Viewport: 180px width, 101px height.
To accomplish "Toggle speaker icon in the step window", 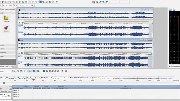I will 22,53.
